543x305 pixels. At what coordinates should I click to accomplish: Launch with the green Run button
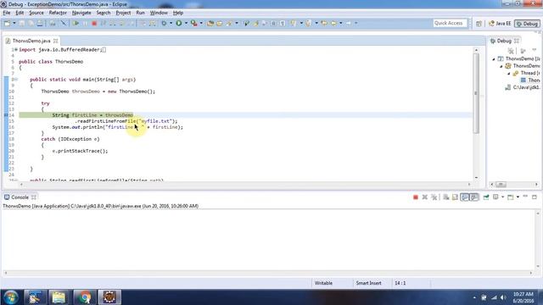coord(179,23)
